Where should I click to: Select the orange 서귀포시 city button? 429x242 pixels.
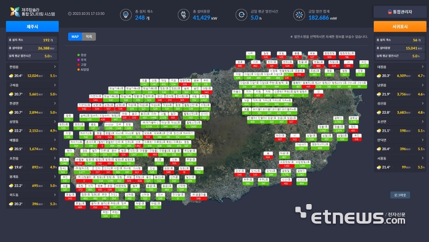400,26
